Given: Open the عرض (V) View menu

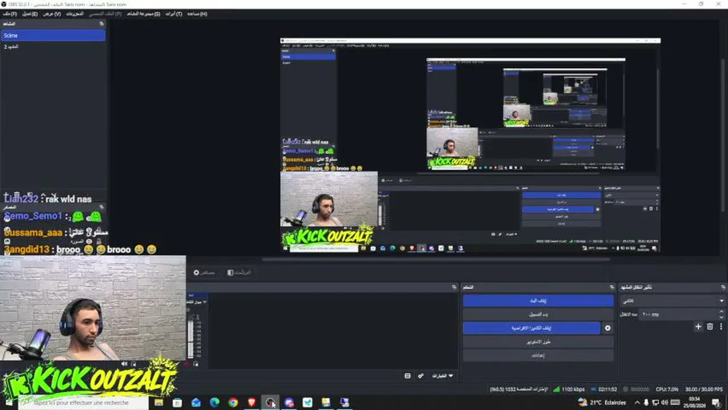Looking at the screenshot, I should (x=52, y=14).
